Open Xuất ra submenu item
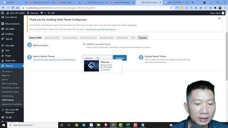Image resolution: width=228 pixels, height=128 pixels. pos(5,80)
